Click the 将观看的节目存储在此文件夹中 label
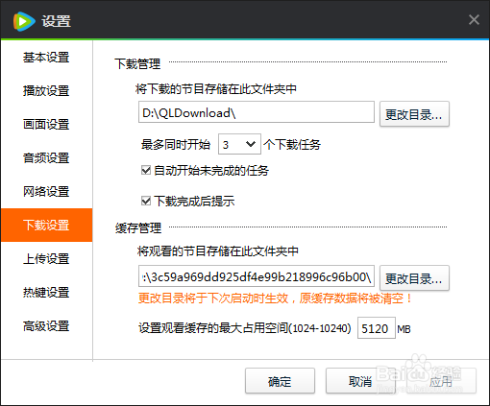This screenshot has height=406, width=490. (x=218, y=251)
